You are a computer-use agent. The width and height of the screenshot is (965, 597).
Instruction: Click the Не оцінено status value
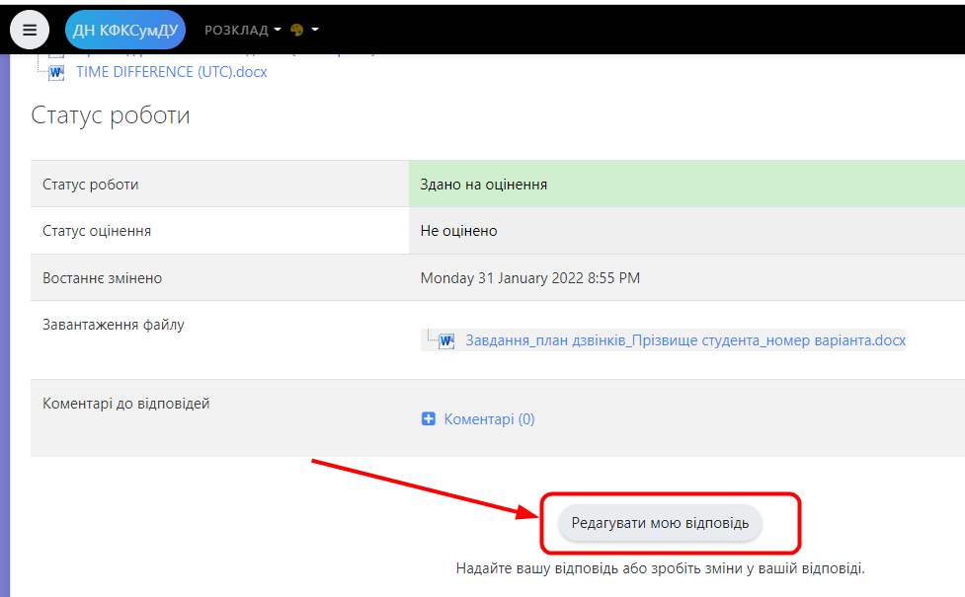coord(458,230)
